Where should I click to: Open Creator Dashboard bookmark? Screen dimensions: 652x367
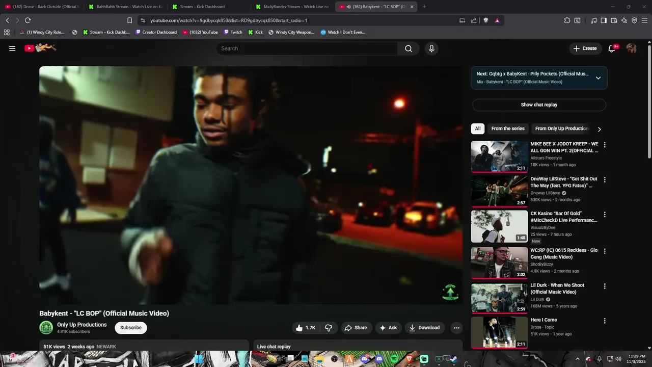click(x=156, y=32)
